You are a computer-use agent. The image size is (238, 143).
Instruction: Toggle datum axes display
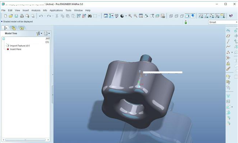[x=206, y=16]
